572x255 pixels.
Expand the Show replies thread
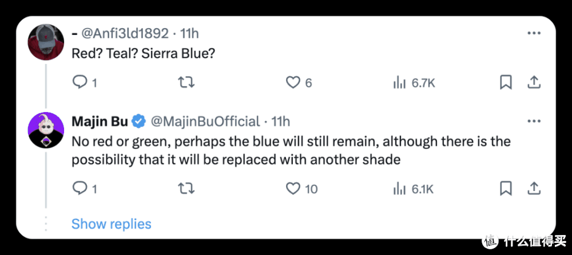111,224
